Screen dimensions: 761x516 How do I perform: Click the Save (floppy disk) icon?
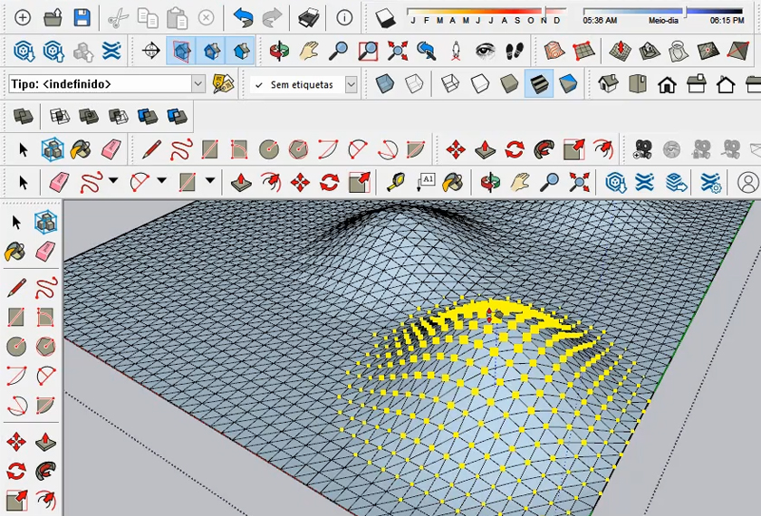(x=82, y=17)
